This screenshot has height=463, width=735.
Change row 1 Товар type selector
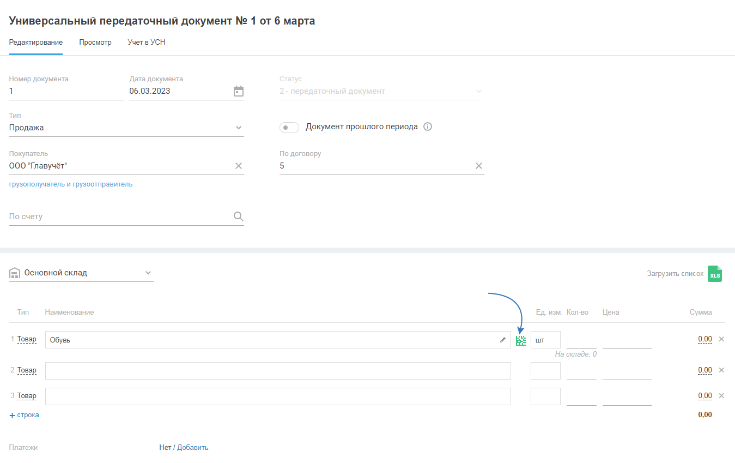coord(27,339)
